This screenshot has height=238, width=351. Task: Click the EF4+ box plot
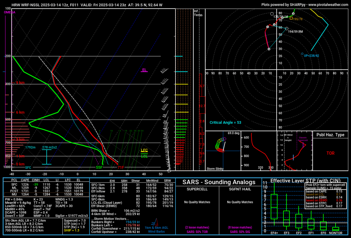(274, 206)
